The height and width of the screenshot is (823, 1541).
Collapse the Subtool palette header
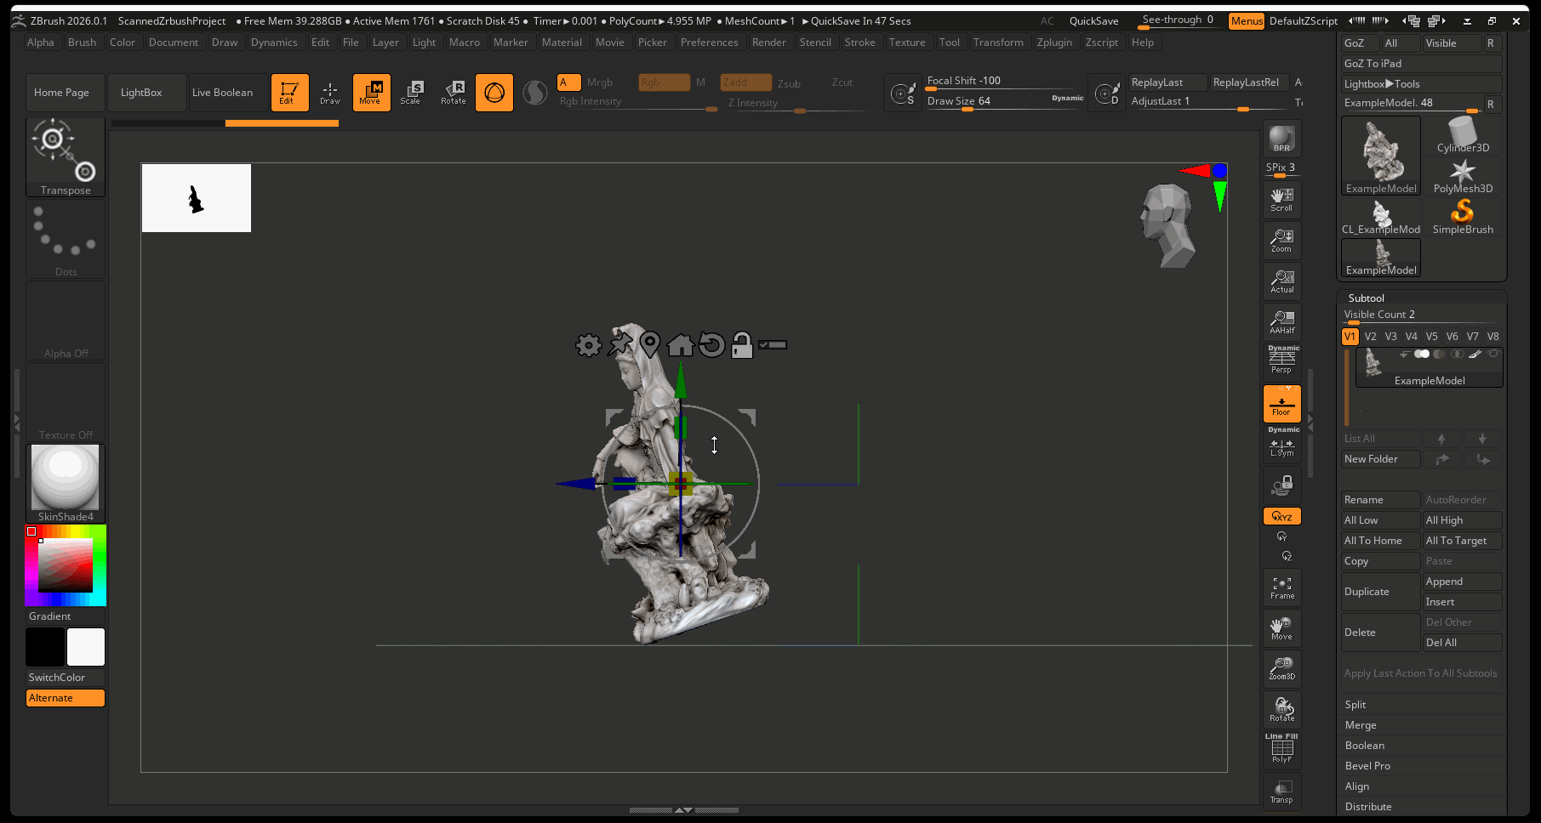click(1366, 298)
